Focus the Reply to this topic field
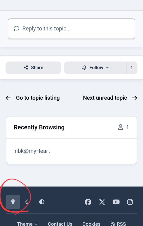 point(71,29)
